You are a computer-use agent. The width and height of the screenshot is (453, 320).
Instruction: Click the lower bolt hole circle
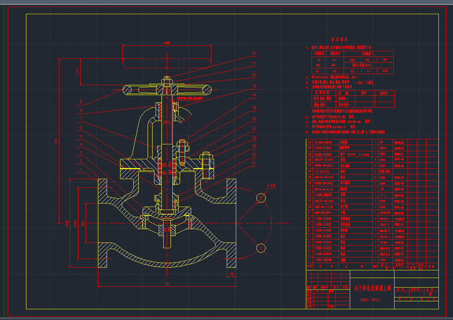click(x=261, y=247)
